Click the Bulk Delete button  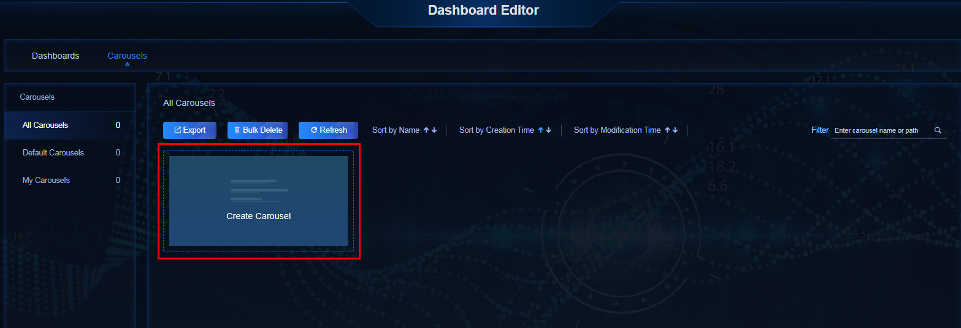pos(258,130)
